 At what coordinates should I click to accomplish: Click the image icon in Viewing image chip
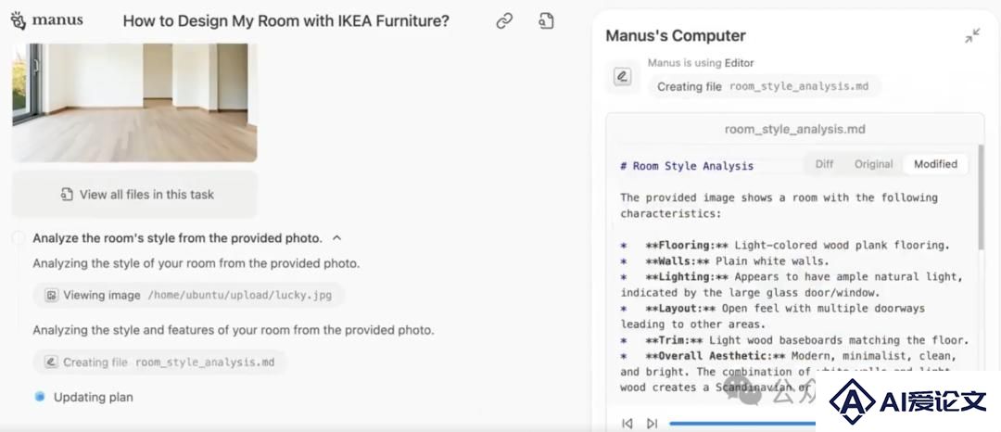click(x=52, y=296)
